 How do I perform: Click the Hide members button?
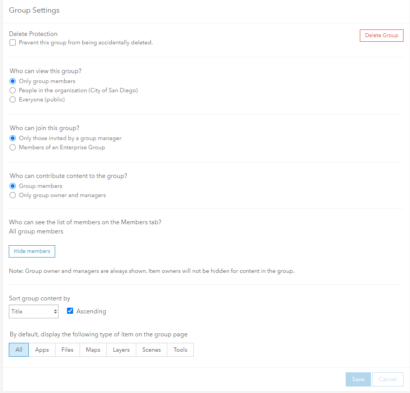click(x=32, y=251)
